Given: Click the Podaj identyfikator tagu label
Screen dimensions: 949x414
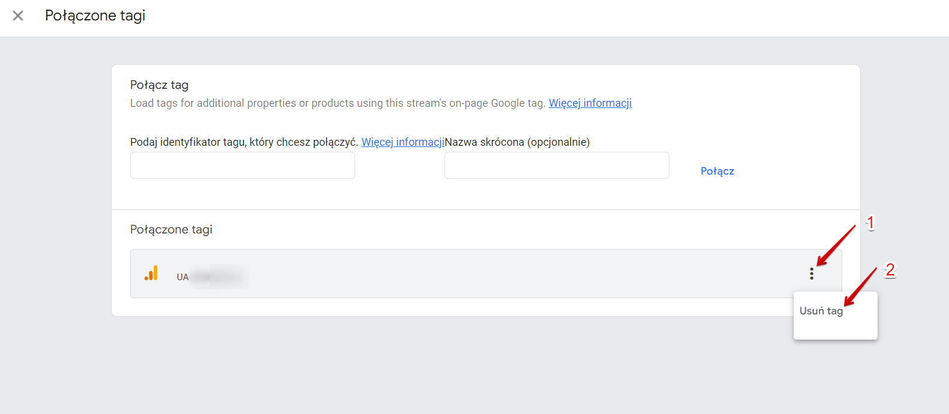Looking at the screenshot, I should (x=244, y=142).
